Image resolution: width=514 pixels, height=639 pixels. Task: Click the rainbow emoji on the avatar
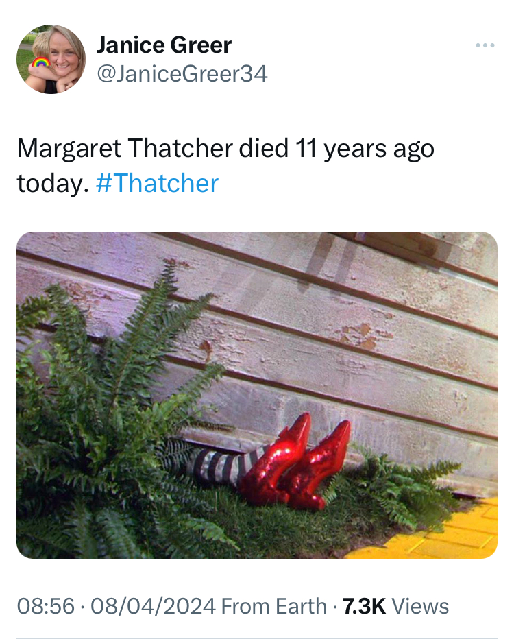(x=40, y=62)
